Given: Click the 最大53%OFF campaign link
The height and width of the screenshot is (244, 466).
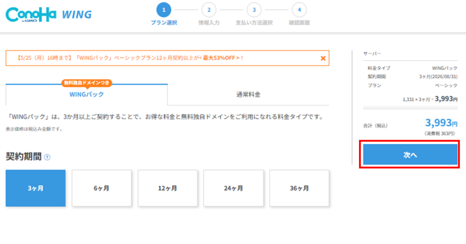Looking at the screenshot, I should coord(222,58).
